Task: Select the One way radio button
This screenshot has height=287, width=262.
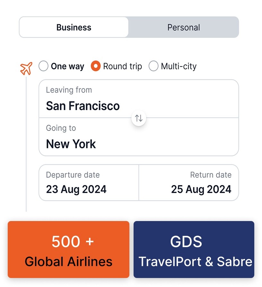Action: (44, 66)
